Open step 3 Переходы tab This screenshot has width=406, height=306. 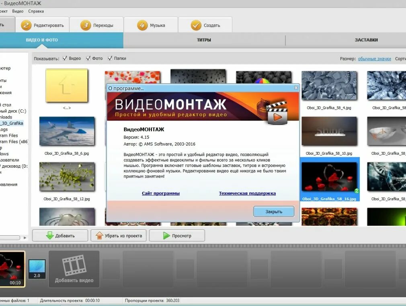pyautogui.click(x=96, y=25)
